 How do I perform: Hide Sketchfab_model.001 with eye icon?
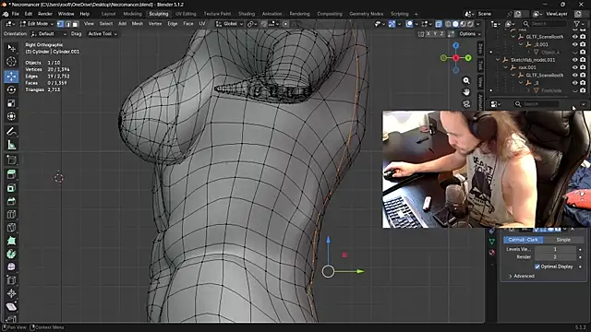click(574, 60)
